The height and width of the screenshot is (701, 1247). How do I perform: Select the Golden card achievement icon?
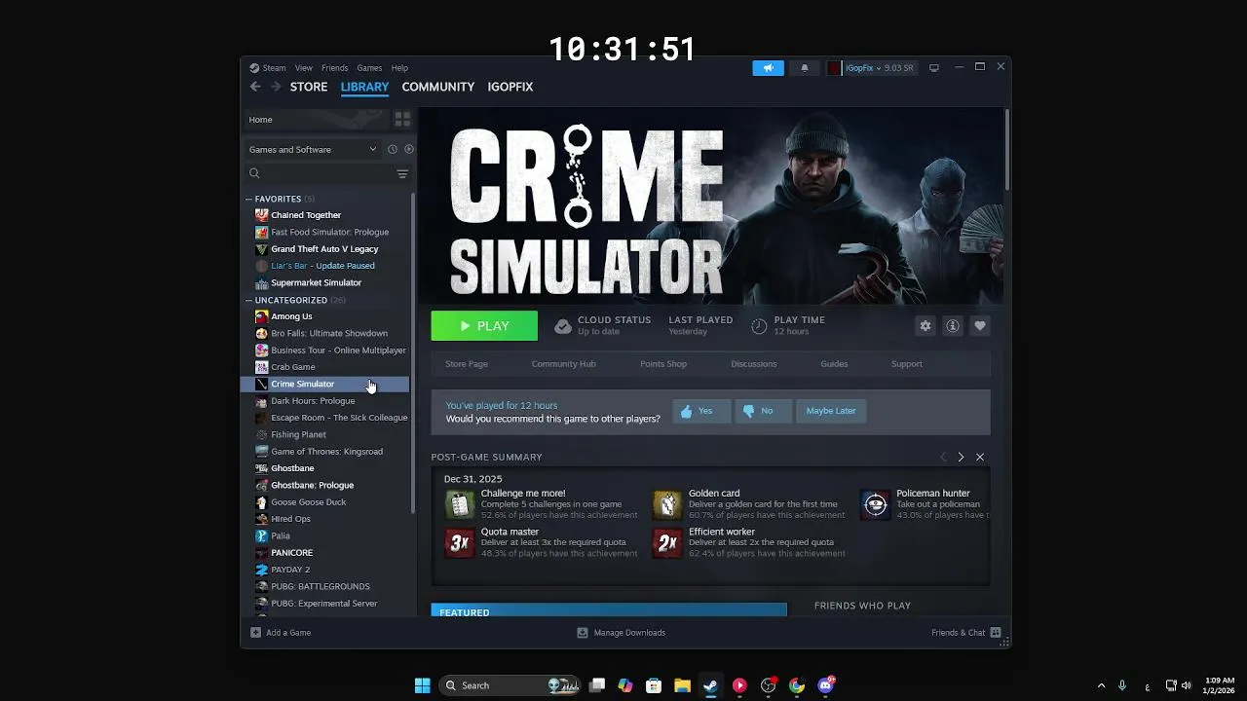(667, 504)
